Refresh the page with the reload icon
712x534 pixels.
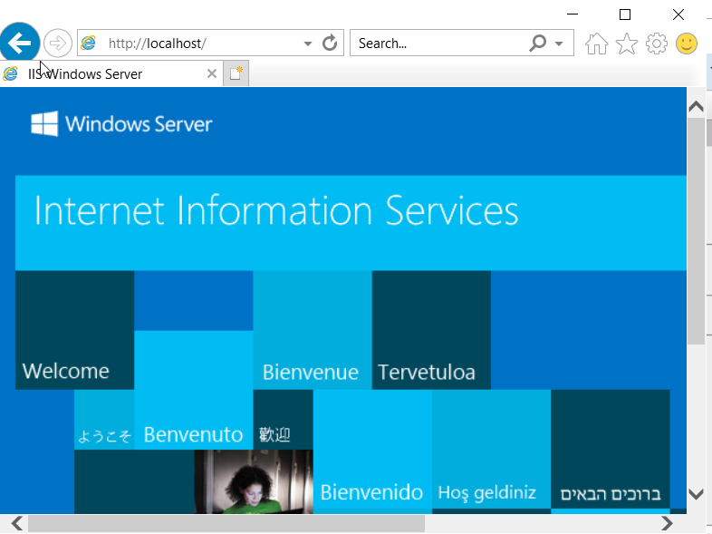[x=330, y=43]
